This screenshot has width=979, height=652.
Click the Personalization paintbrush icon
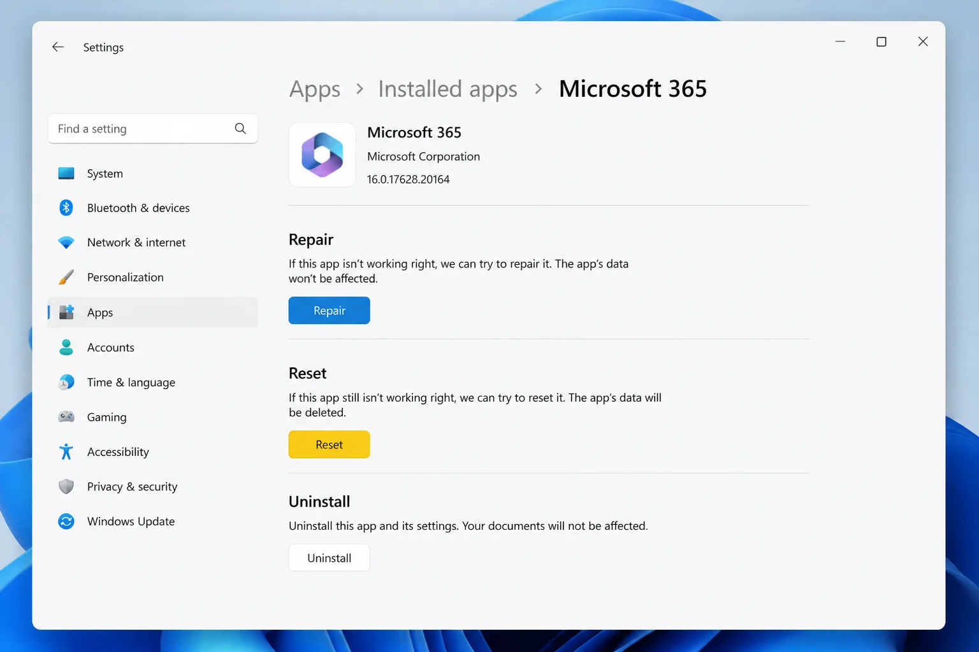click(x=66, y=277)
